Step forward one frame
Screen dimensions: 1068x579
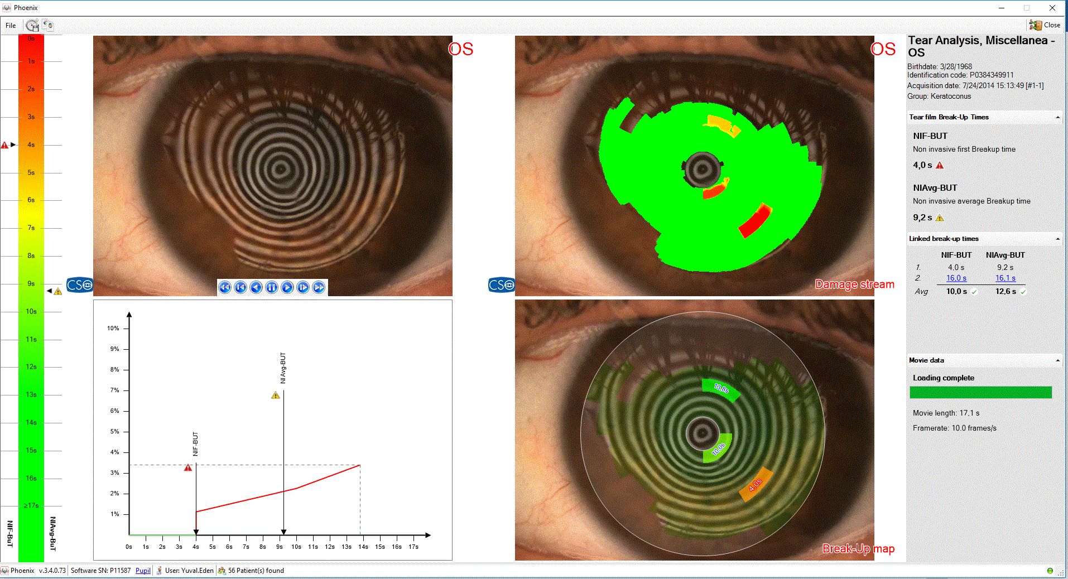(x=303, y=287)
